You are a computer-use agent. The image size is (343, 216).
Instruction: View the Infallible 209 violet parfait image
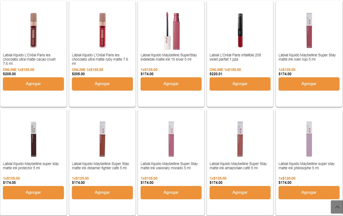[x=240, y=30]
